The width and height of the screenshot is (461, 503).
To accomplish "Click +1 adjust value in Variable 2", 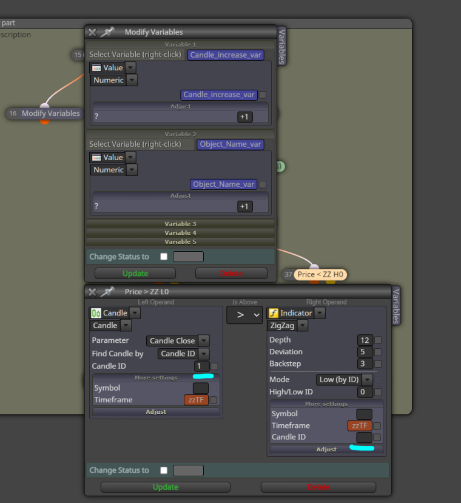I will [245, 206].
